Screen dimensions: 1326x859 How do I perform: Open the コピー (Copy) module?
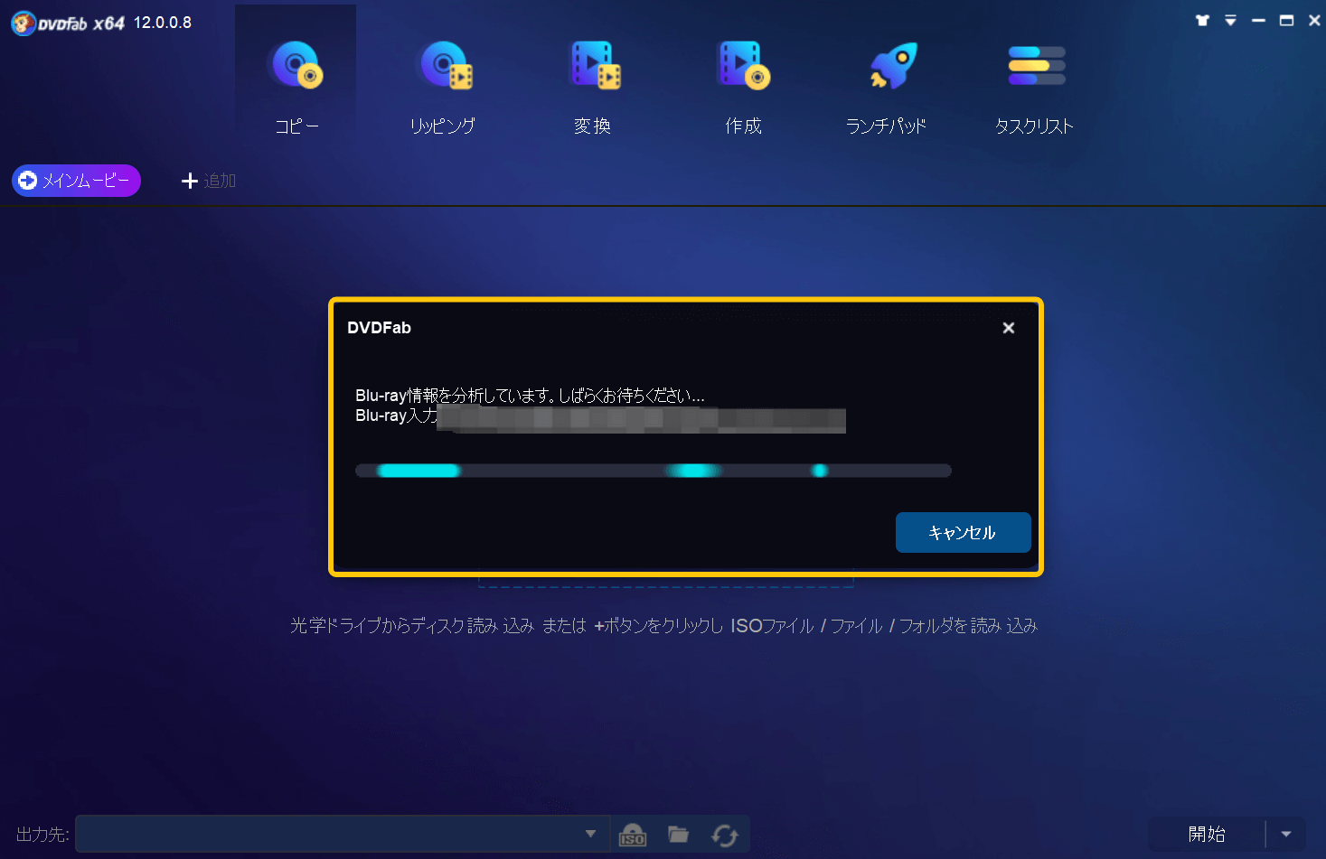pos(296,89)
